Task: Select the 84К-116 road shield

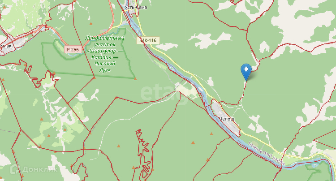Action: pos(148,40)
